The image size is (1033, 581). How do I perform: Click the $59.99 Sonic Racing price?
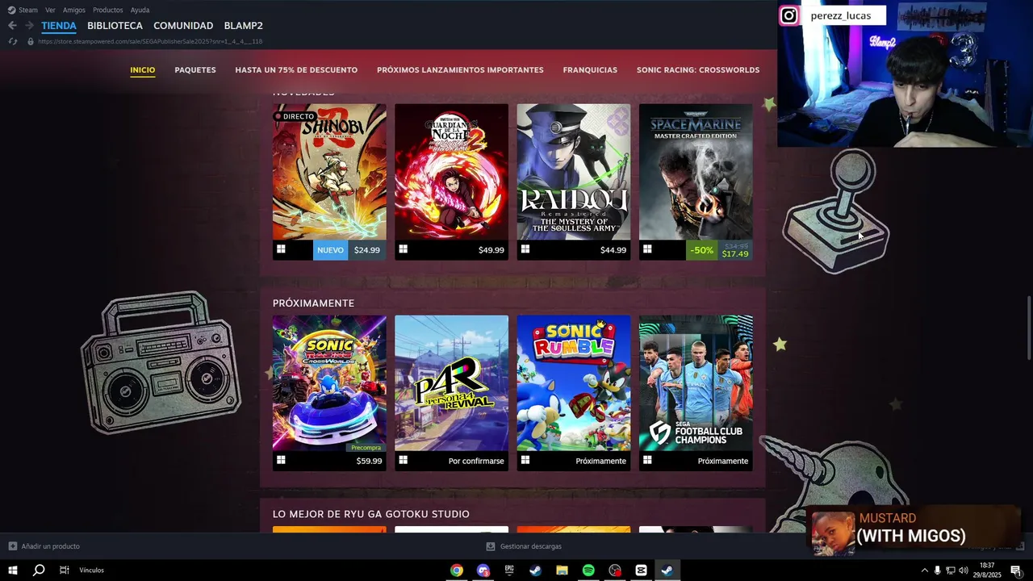369,461
